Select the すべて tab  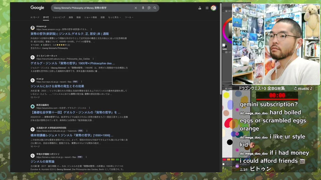click(46, 17)
